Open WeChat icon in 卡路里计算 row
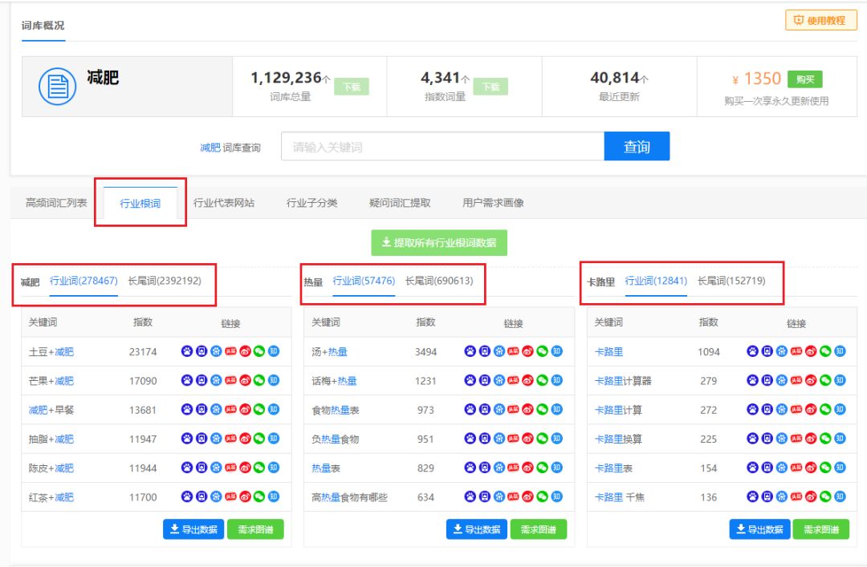The width and height of the screenshot is (867, 567). [x=825, y=410]
